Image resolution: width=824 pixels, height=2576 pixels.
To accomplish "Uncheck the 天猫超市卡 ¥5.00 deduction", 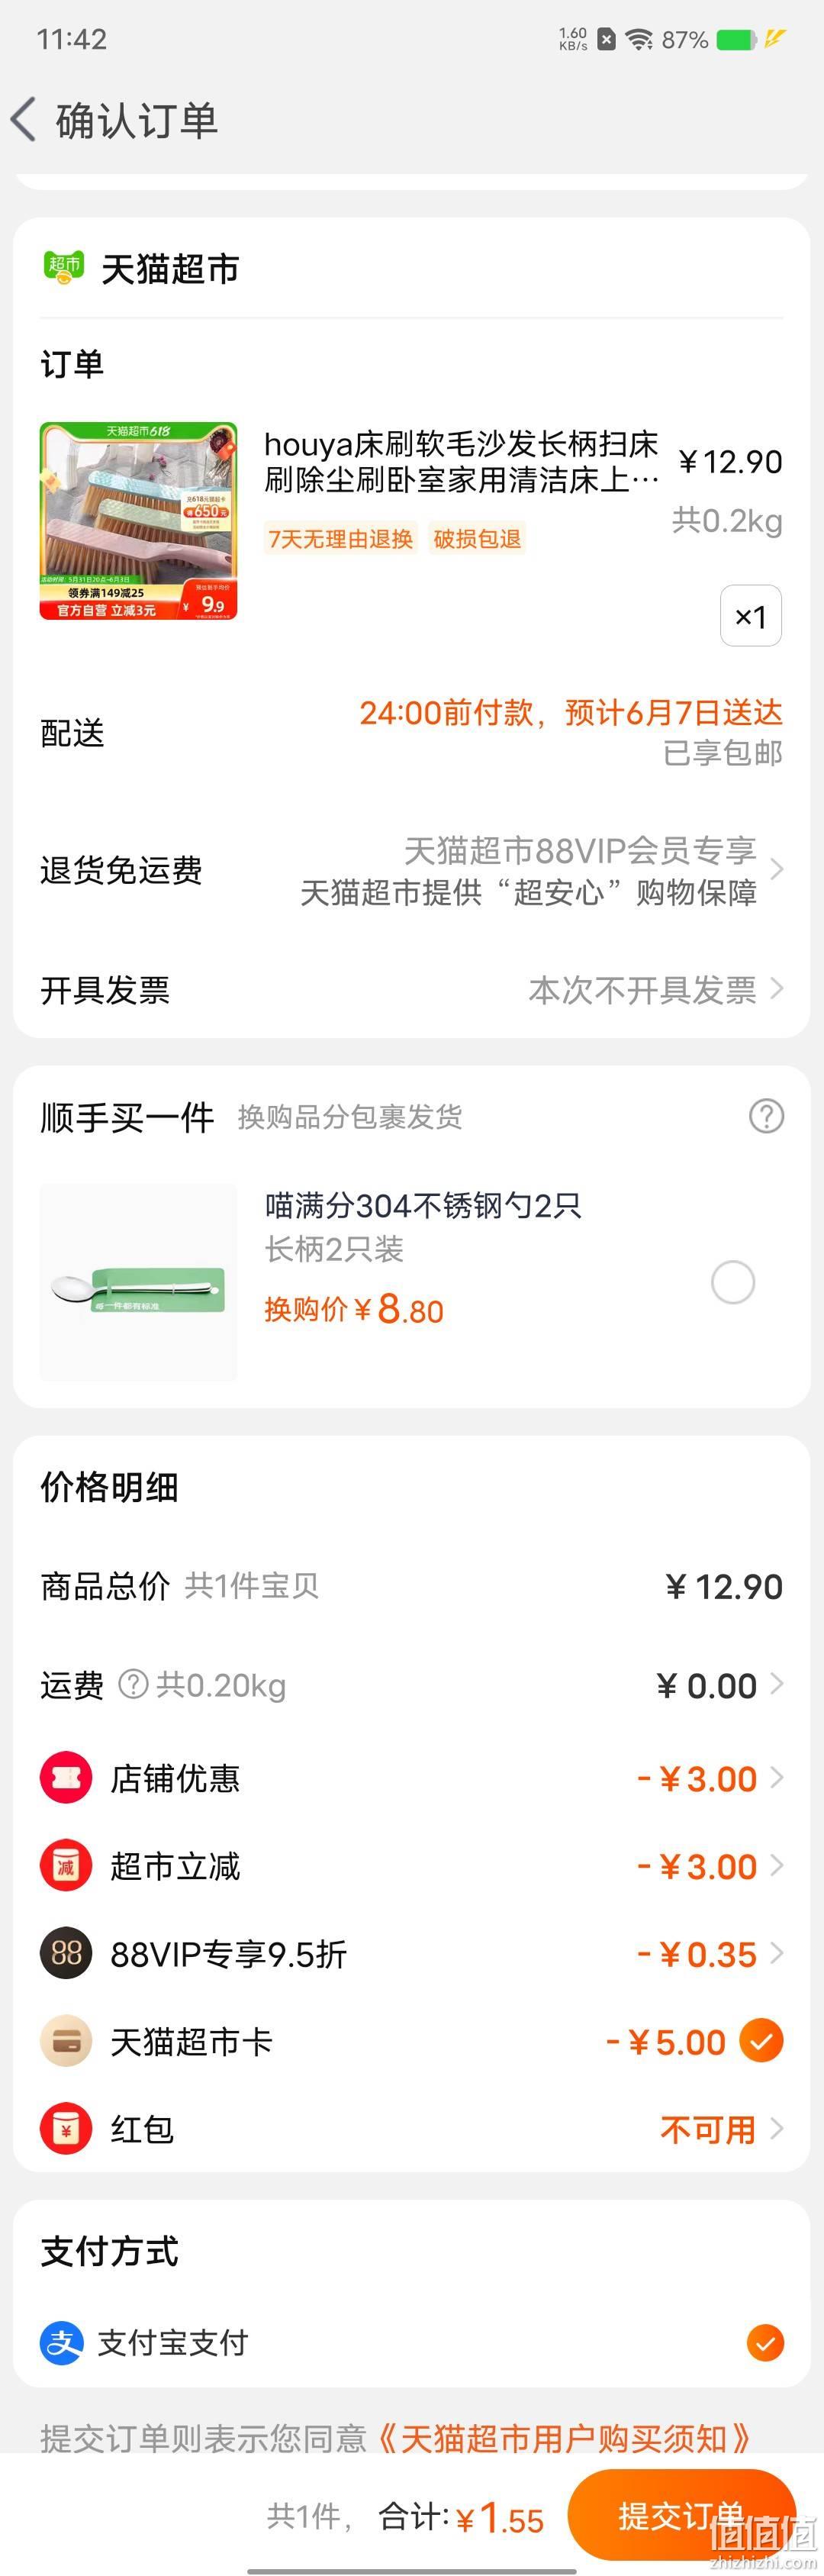I will tap(761, 2041).
